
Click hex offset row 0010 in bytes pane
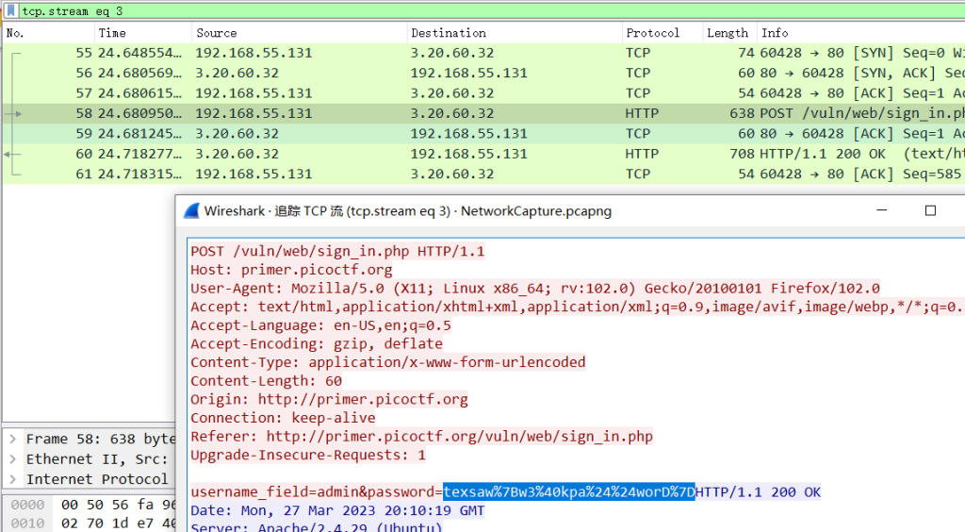(x=26, y=523)
